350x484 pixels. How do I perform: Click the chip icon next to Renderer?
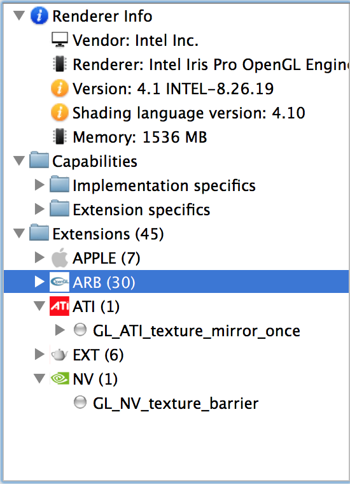[x=60, y=64]
